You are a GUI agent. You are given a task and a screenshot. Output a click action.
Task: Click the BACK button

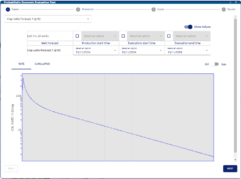[11, 169]
